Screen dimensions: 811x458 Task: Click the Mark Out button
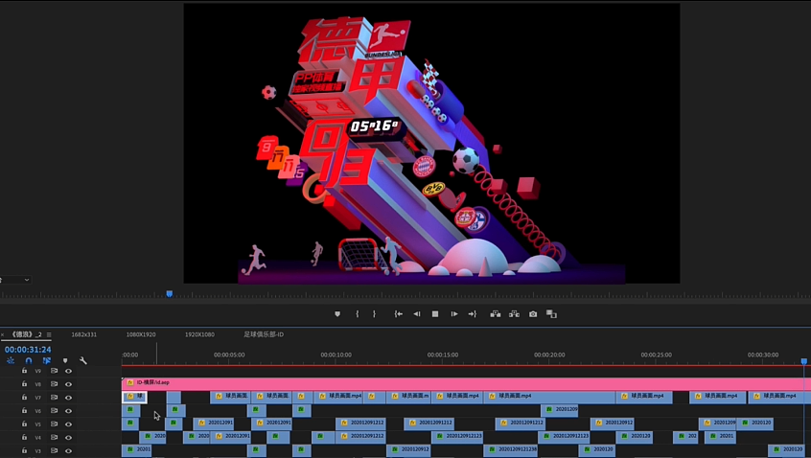point(374,313)
